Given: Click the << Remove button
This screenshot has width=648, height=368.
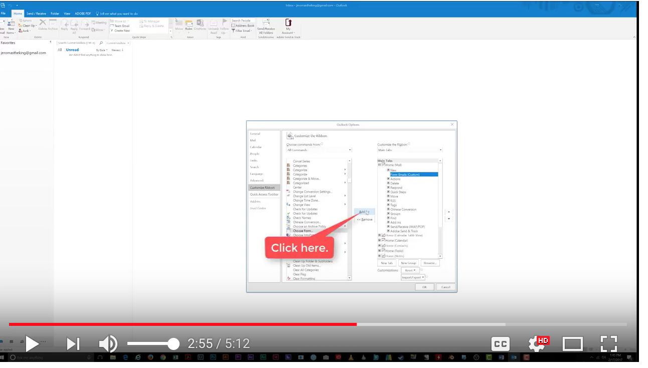Looking at the screenshot, I should [365, 220].
